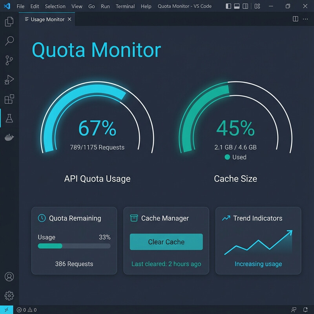Open the Docker view icon
This screenshot has width=314, height=314.
9,137
